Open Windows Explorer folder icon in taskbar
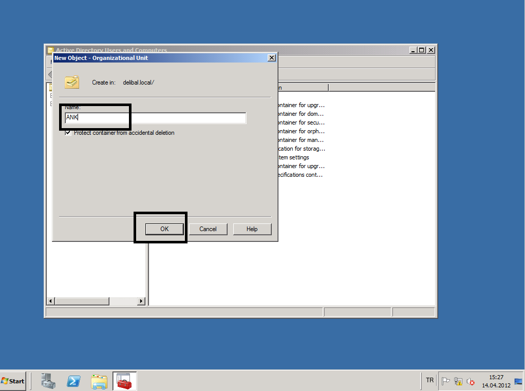525x391 pixels. pos(99,381)
